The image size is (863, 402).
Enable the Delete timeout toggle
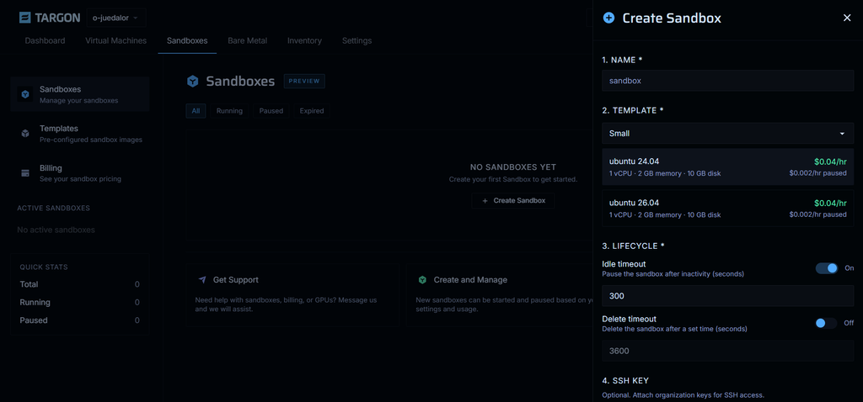pos(827,323)
